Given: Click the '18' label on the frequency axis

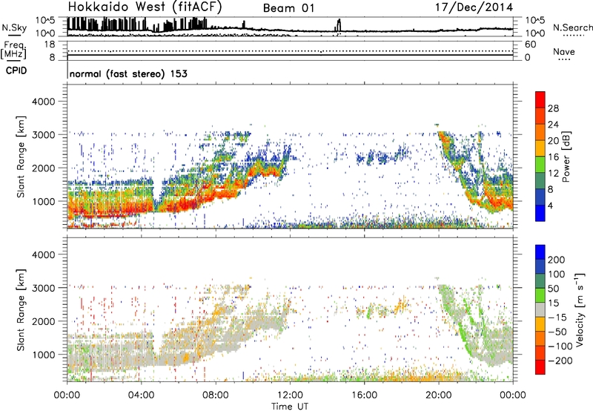Looking at the screenshot, I should coord(49,45).
